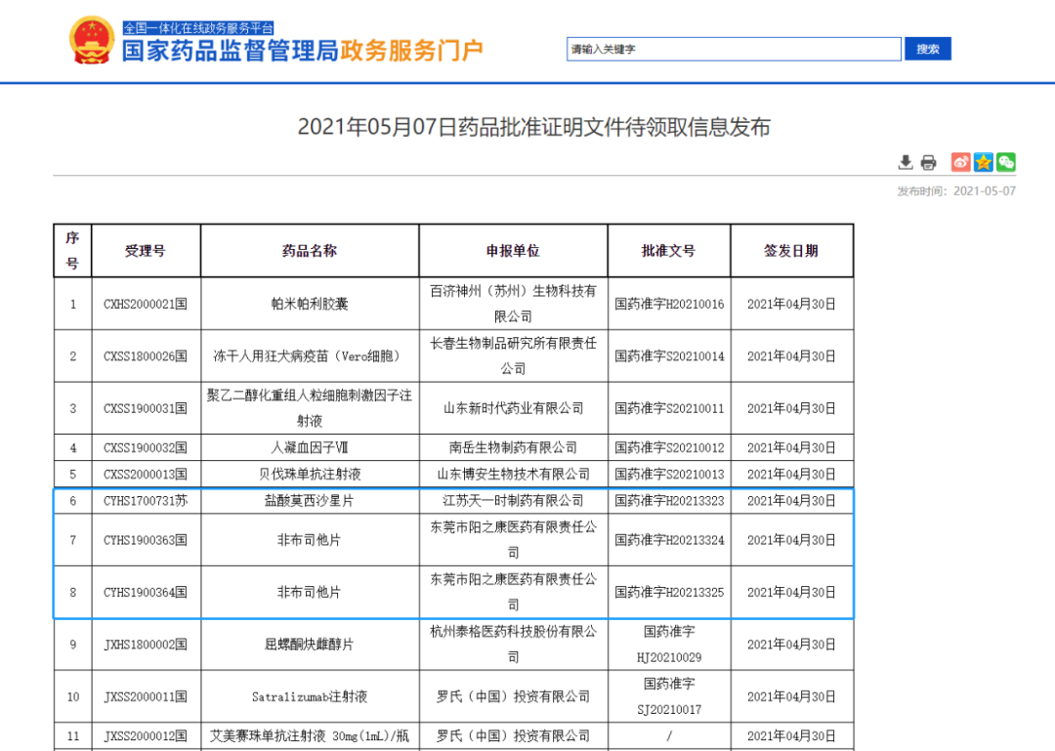Click the 药品名称 column header

(x=310, y=251)
